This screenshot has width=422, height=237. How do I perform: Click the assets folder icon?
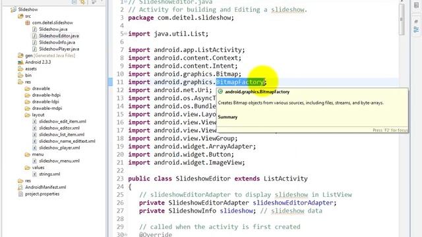tap(20, 68)
